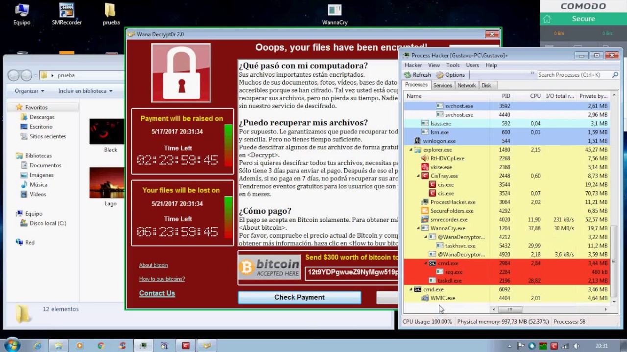The image size is (627, 352).
Task: Collapse the explorer.exe process tree
Action: coord(411,150)
